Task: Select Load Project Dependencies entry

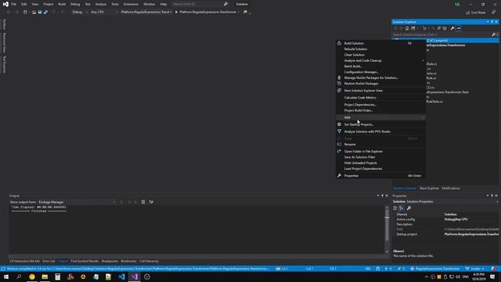Action: click(x=363, y=168)
